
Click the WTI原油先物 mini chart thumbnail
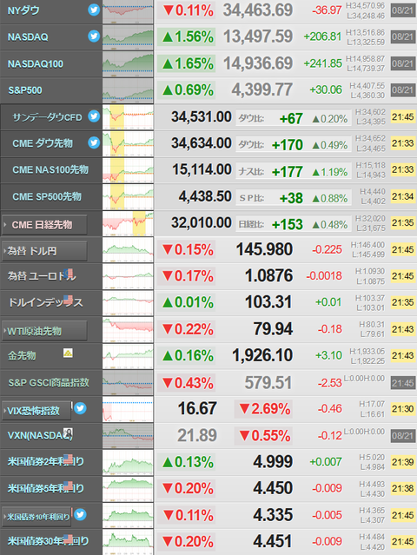tap(128, 330)
